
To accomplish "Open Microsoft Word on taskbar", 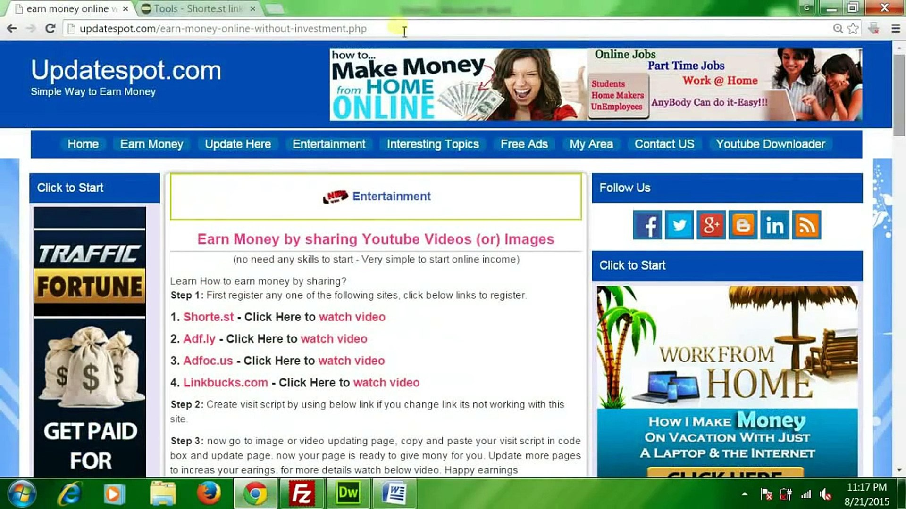I will [394, 494].
